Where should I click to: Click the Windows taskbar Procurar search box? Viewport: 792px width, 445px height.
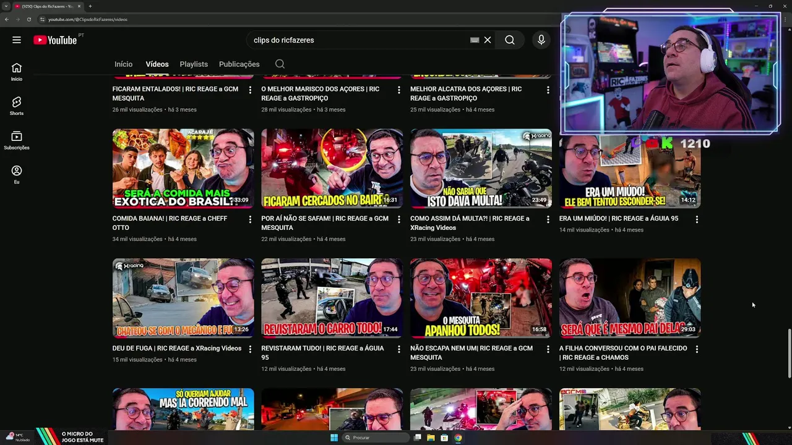[376, 438]
